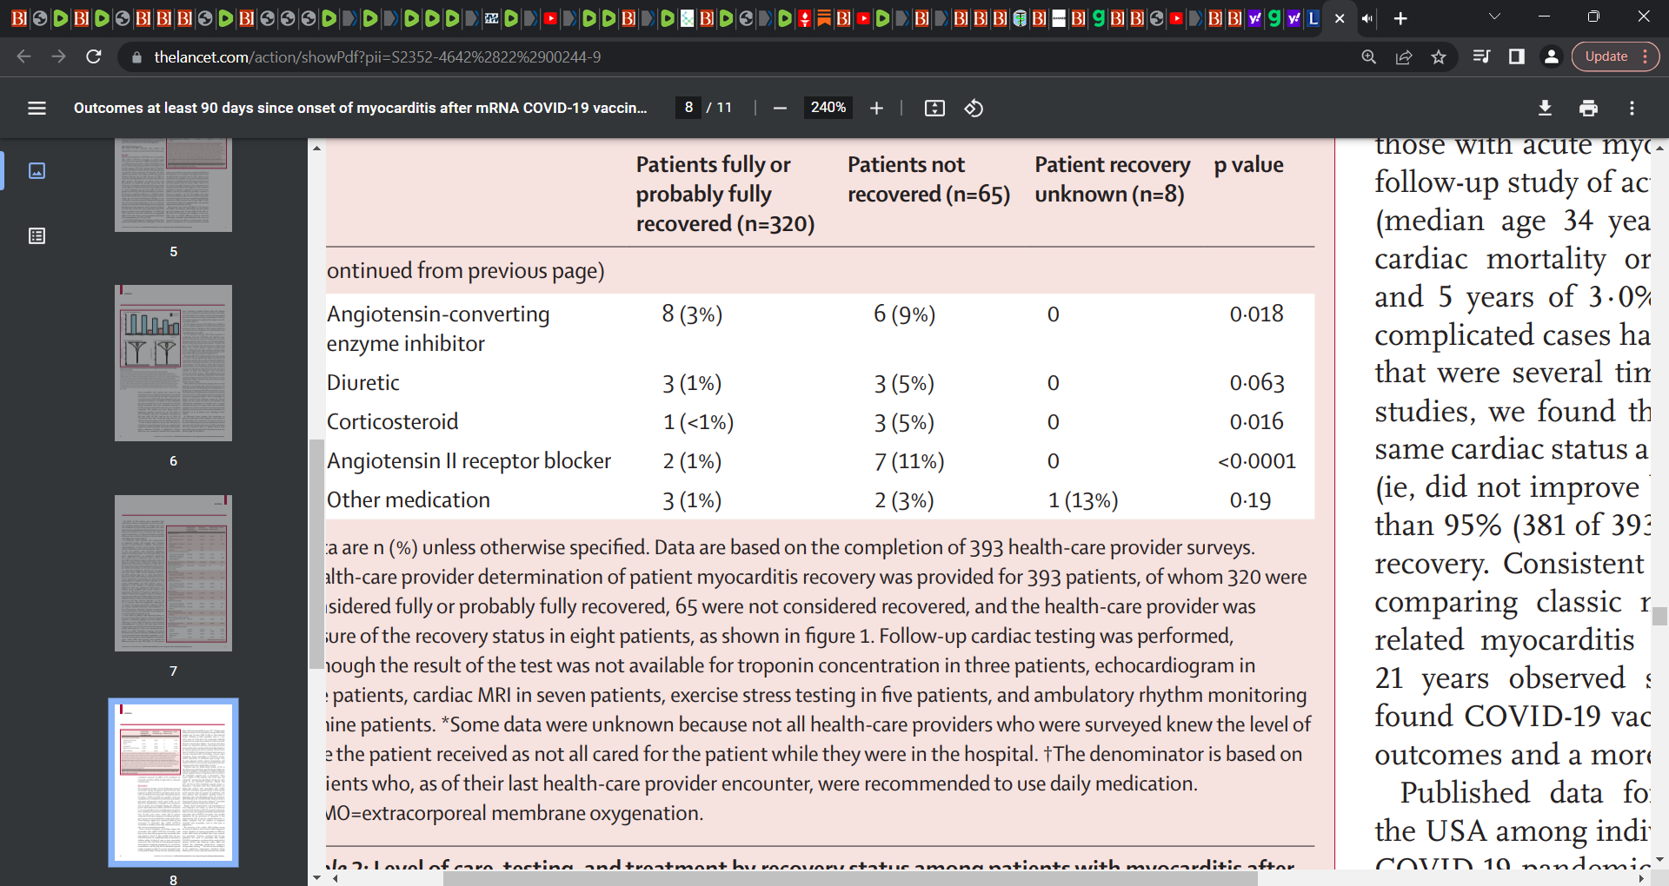1669x886 pixels.
Task: Click the thumbnail panel scroll-down arrow
Action: click(x=316, y=877)
